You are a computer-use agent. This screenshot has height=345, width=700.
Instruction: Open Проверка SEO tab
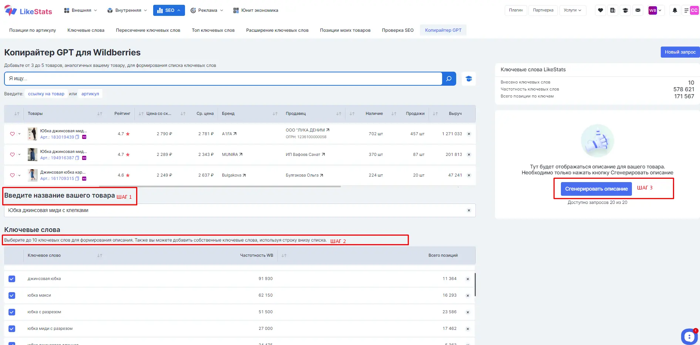398,30
